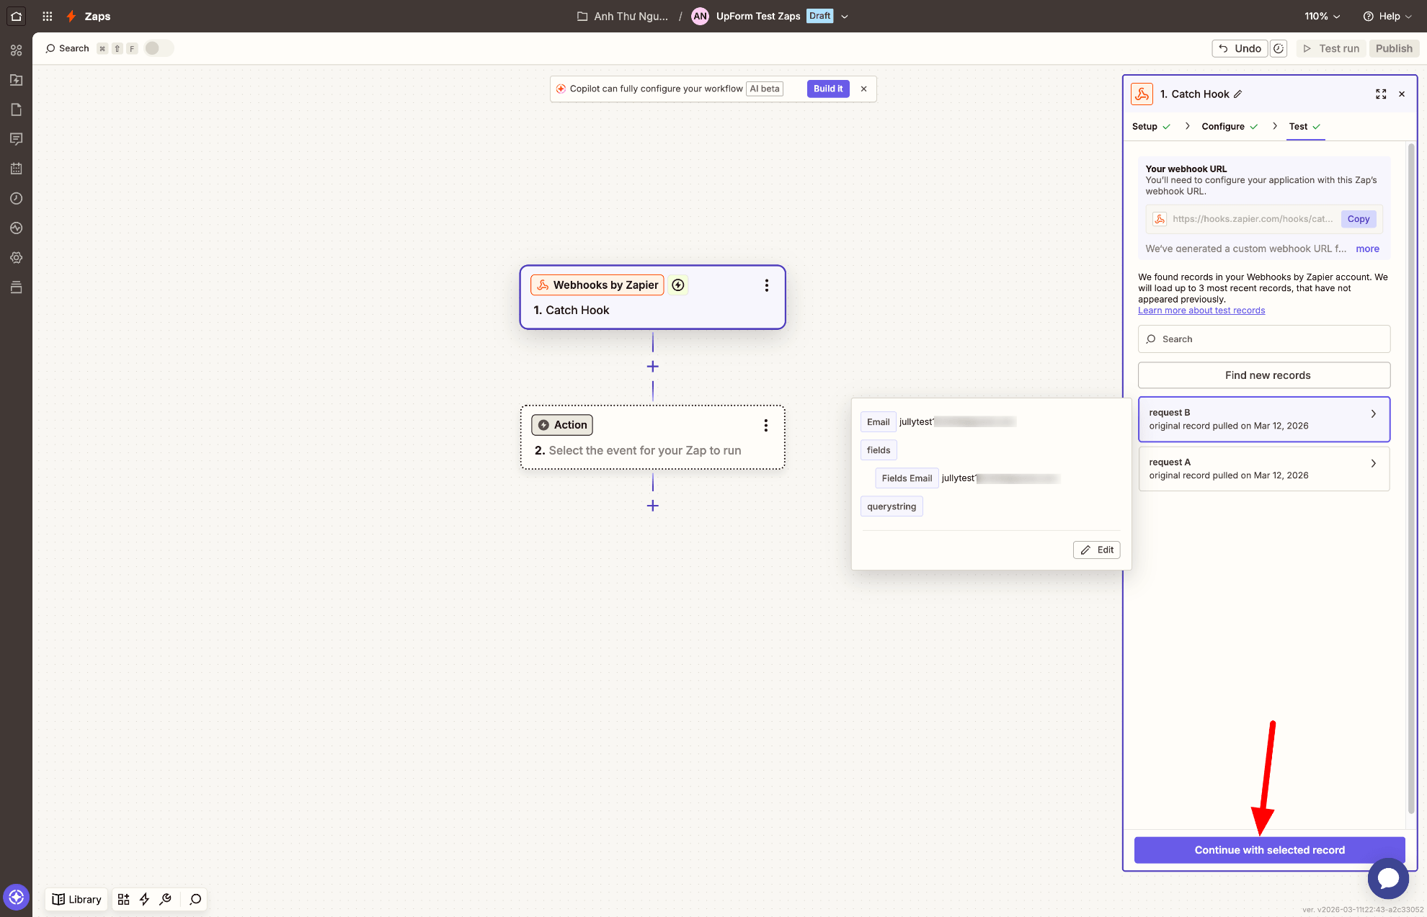Click the wrench tool icon in bottom toolbar
This screenshot has width=1427, height=917.
pyautogui.click(x=166, y=899)
